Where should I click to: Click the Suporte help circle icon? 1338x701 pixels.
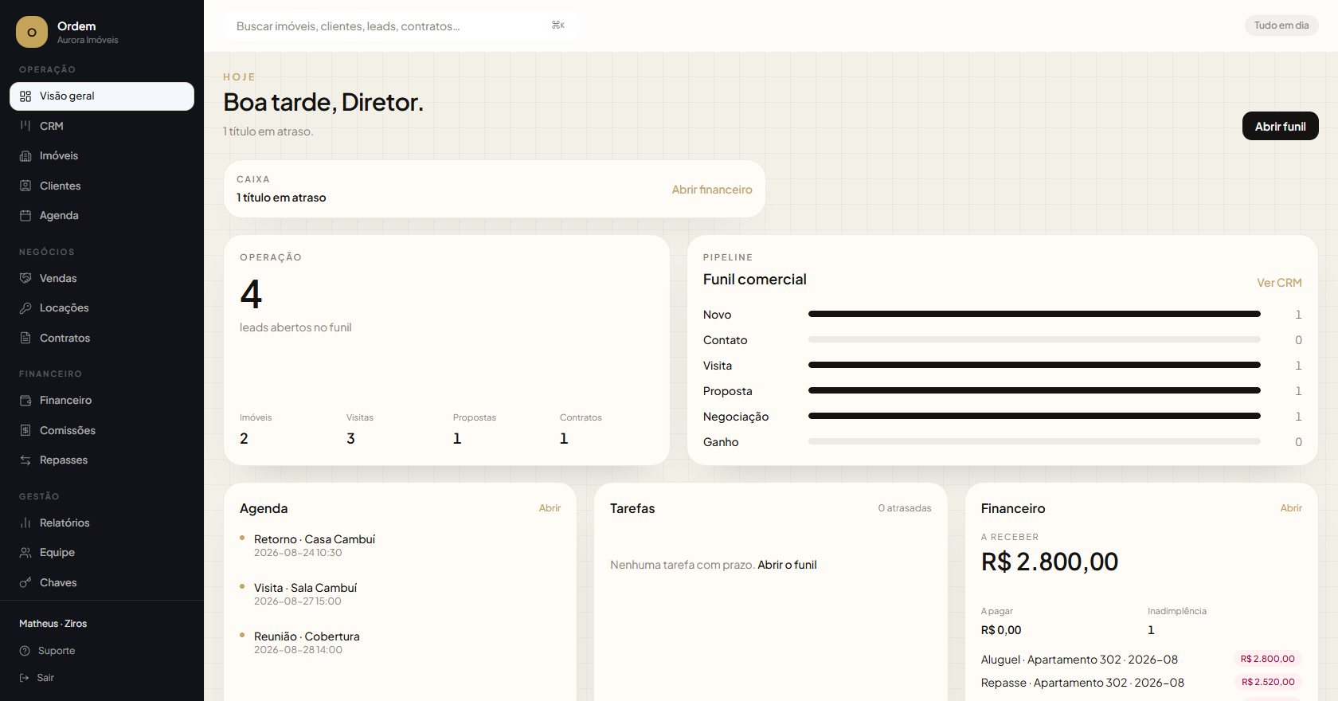[25, 651]
